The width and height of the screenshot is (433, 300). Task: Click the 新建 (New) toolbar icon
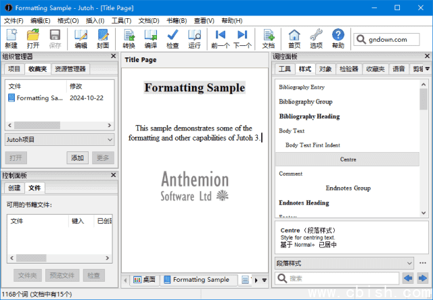(x=12, y=39)
